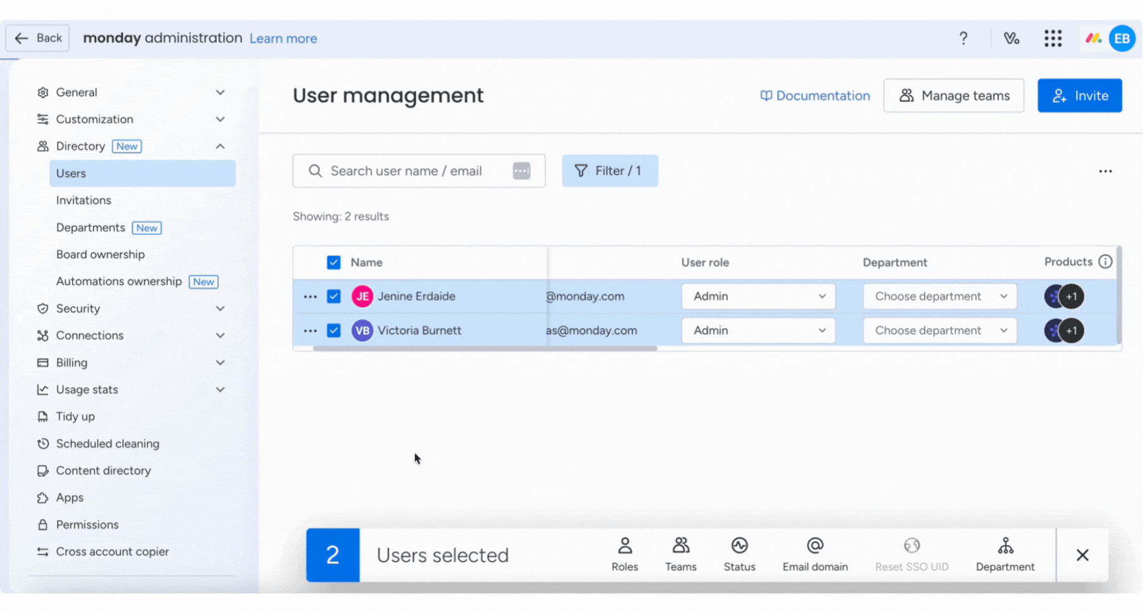The width and height of the screenshot is (1143, 613).
Task: Open the Cross account copier
Action: click(112, 552)
